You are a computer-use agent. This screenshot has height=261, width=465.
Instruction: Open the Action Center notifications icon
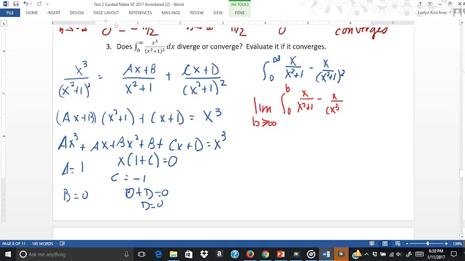click(454, 254)
